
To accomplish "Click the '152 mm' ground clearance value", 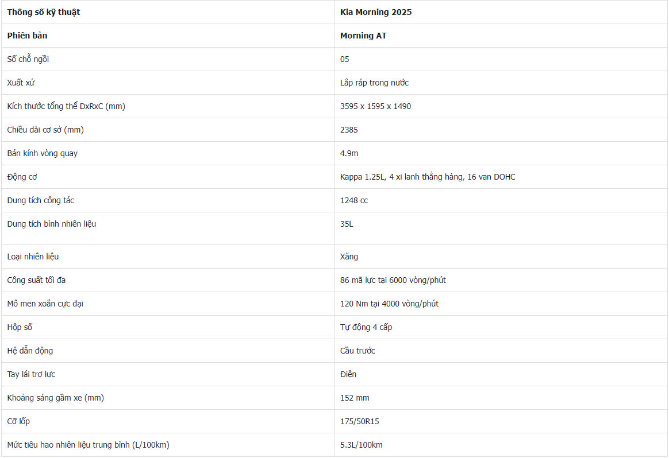I will pyautogui.click(x=355, y=398).
